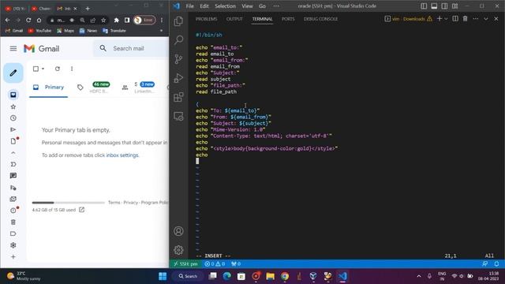505x284 pixels.
Task: Open the Search view in VS Code
Action: tap(178, 40)
